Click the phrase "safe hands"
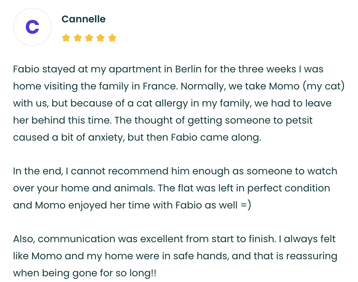Image resolution: width=358 pixels, height=282 pixels. coord(201,256)
